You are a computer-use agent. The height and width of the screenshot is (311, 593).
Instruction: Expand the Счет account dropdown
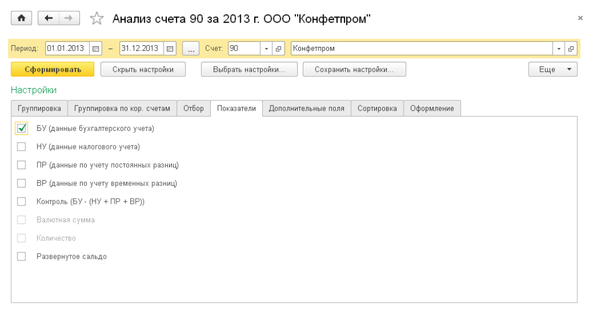[266, 49]
